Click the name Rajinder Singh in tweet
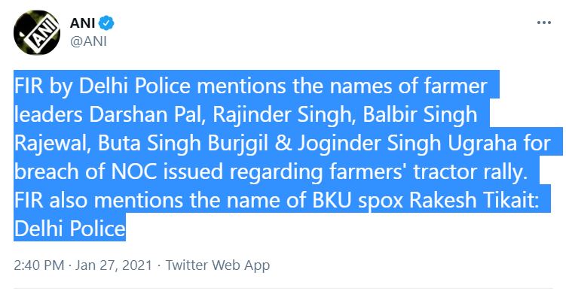The image size is (566, 291). click(x=283, y=115)
